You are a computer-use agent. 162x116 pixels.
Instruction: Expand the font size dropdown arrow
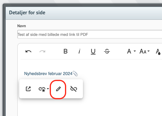149,51
